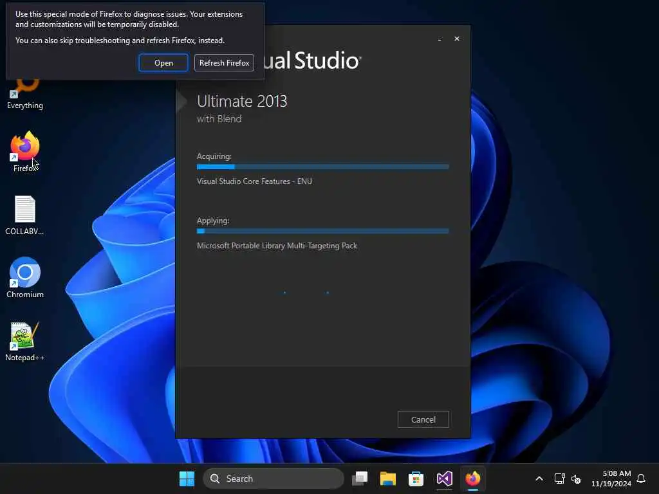Viewport: 659px width, 494px height.
Task: Click the Refresh Firefox button
Action: coord(224,62)
